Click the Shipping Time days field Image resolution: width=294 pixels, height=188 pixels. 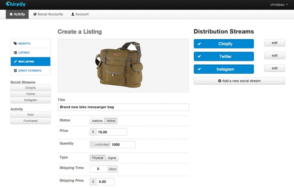(x=99, y=169)
